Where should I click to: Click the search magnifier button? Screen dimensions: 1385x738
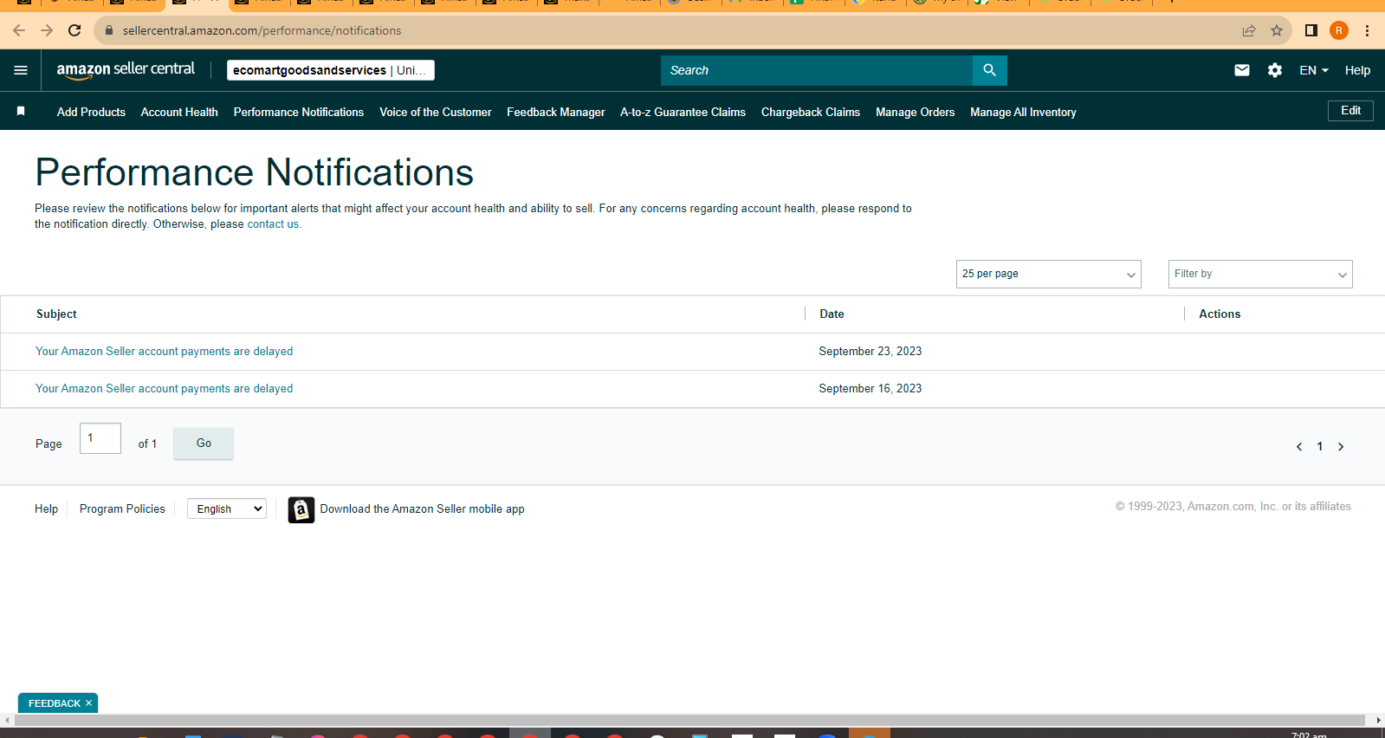(989, 70)
